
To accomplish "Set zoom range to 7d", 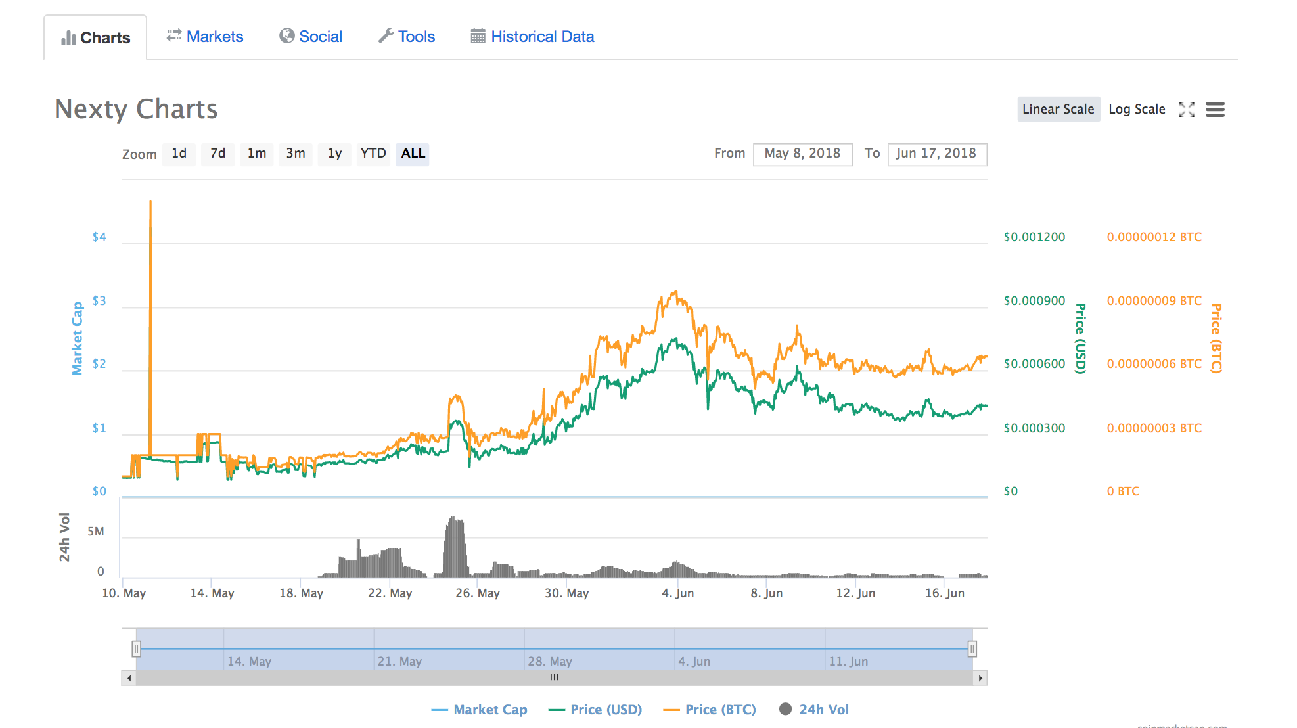I will point(217,154).
